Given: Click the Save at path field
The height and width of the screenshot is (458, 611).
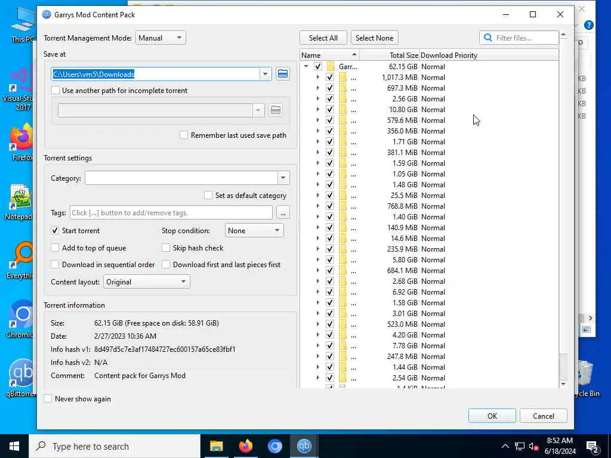Looking at the screenshot, I should (x=156, y=74).
